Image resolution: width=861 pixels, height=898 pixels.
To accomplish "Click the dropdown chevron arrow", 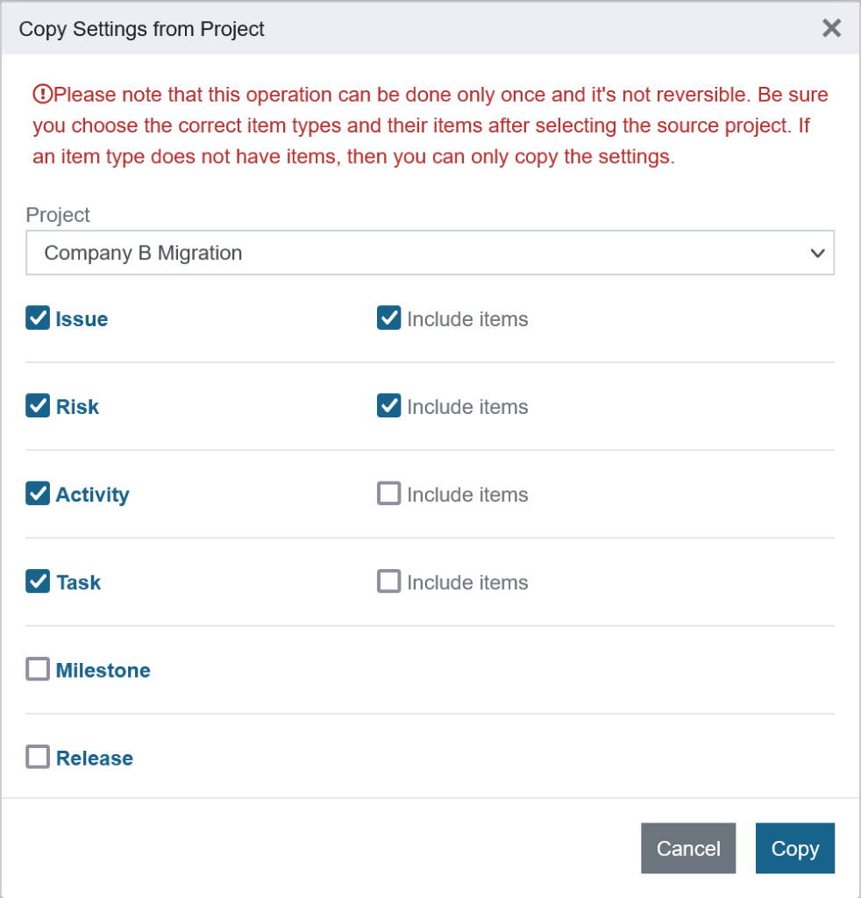I will [817, 253].
